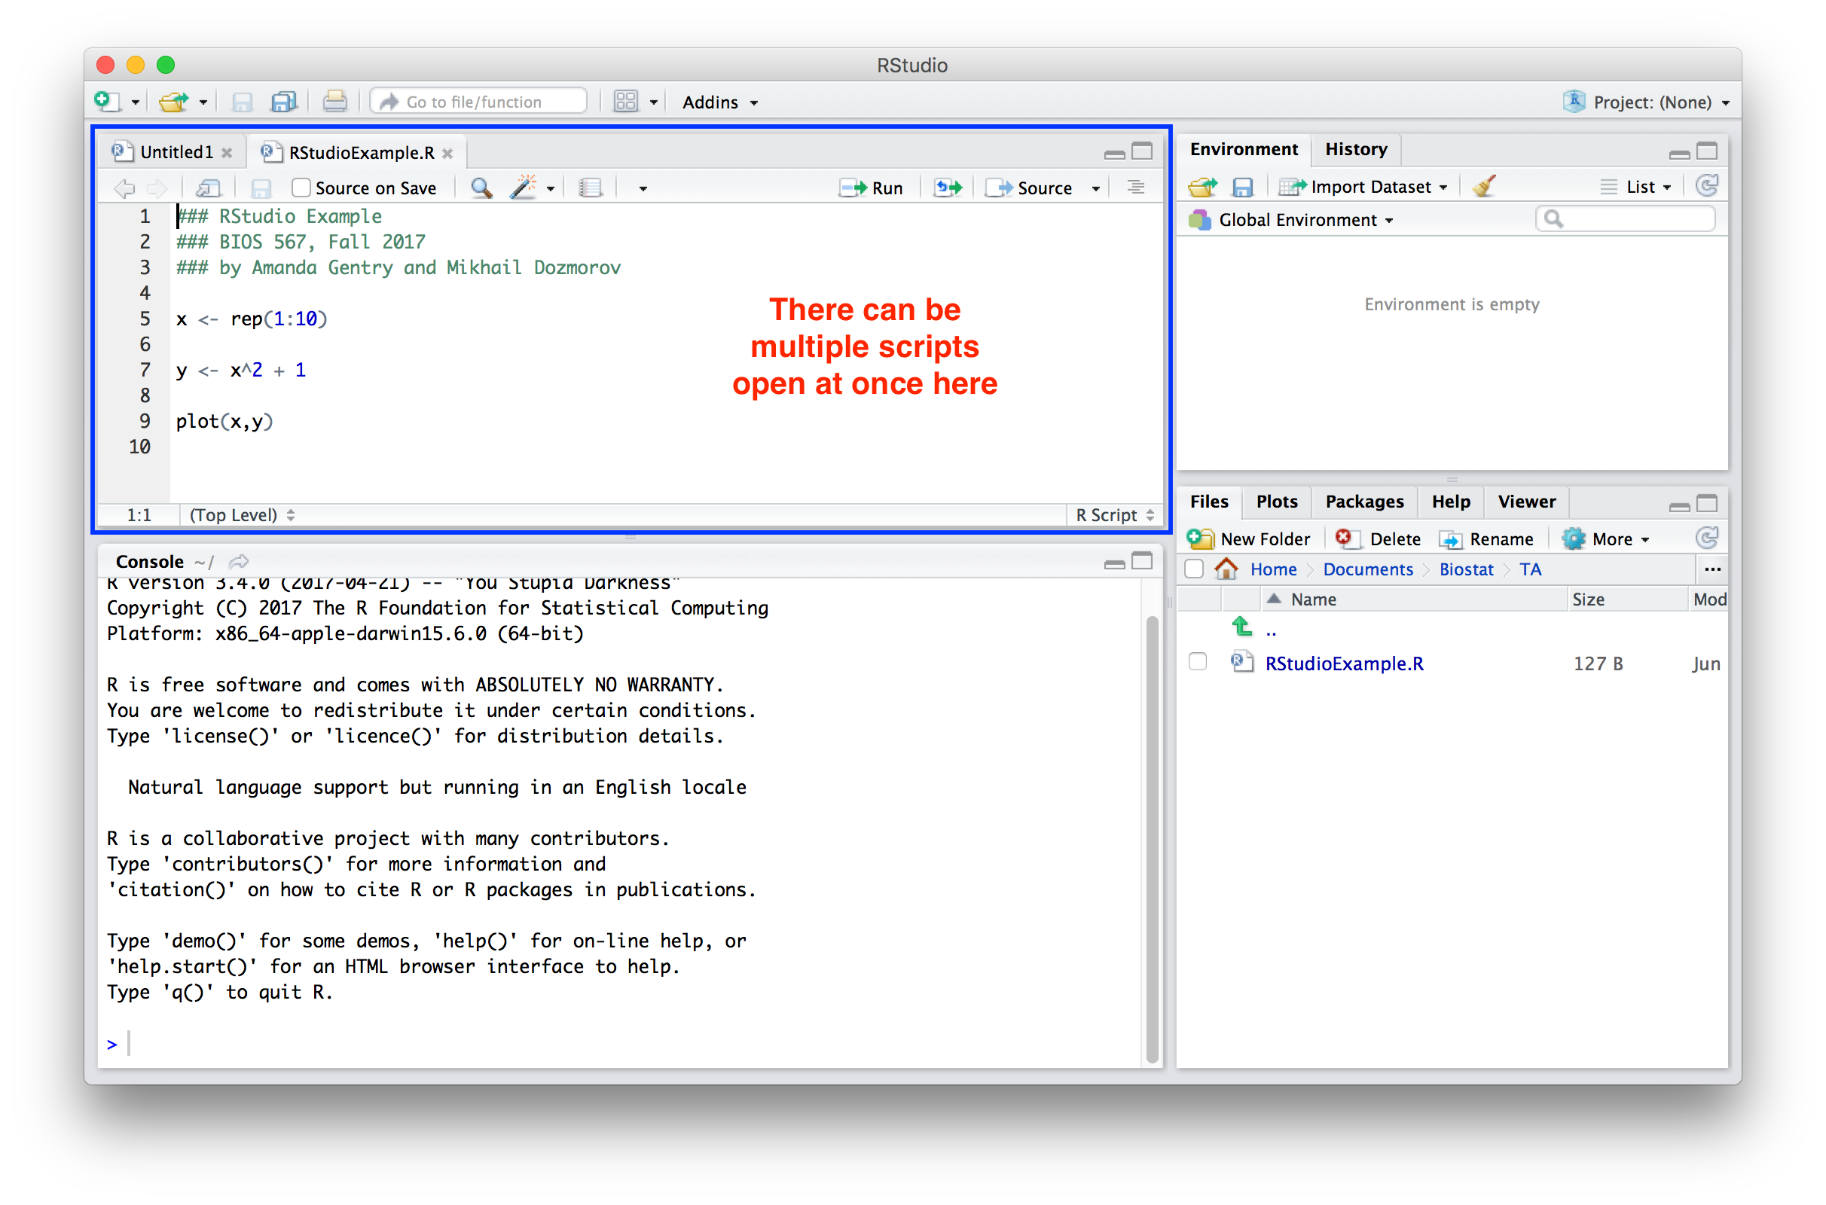Click Show in new window icon
The width and height of the screenshot is (1826, 1205).
pyautogui.click(x=208, y=188)
